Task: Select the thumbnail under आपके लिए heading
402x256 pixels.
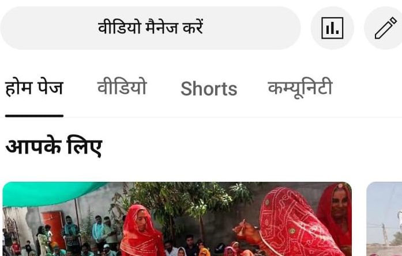Action: (x=177, y=219)
